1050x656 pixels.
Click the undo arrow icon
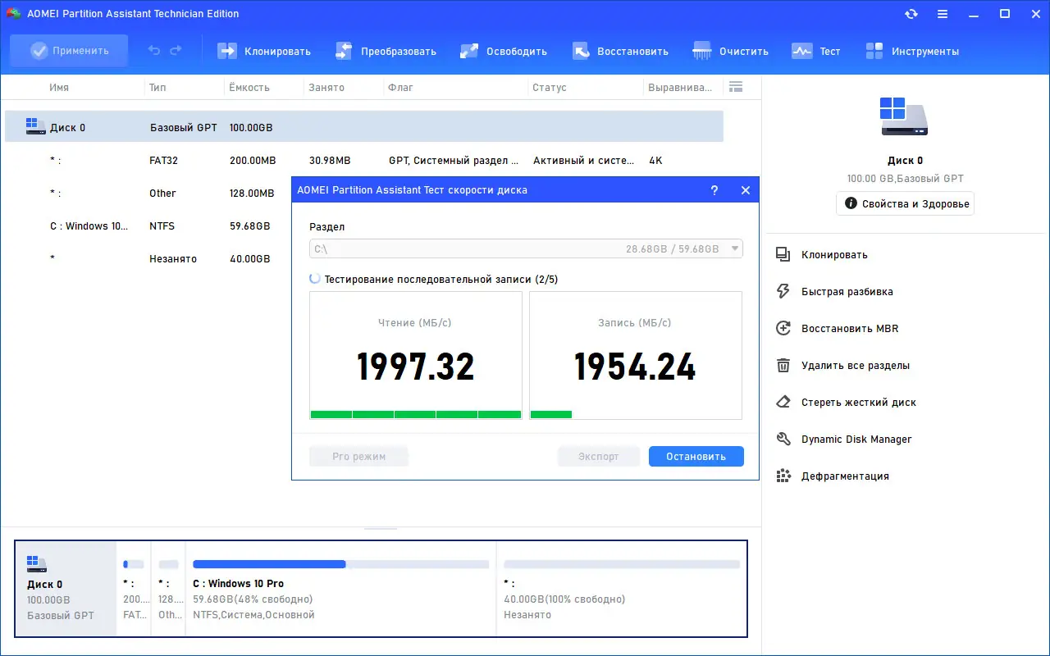tap(154, 51)
